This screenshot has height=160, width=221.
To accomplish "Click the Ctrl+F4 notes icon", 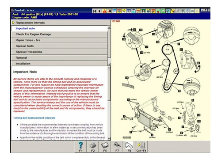I will (141, 146).
